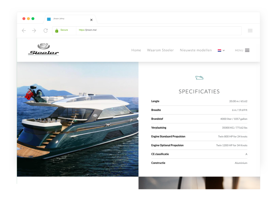277x201 pixels.
Task: Click the yacht photo
Action: coord(78,119)
